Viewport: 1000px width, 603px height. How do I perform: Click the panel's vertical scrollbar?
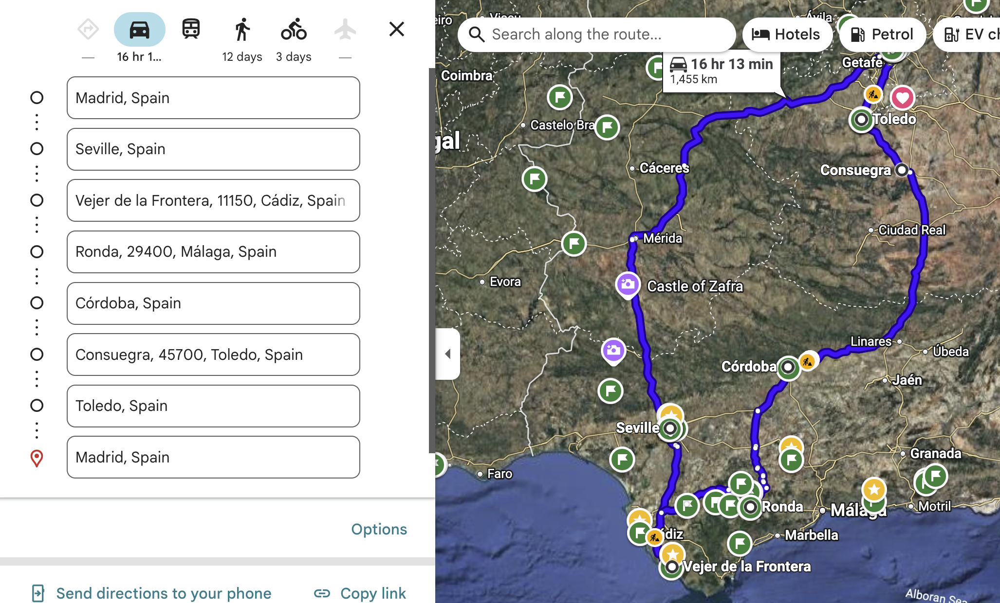coord(431,260)
